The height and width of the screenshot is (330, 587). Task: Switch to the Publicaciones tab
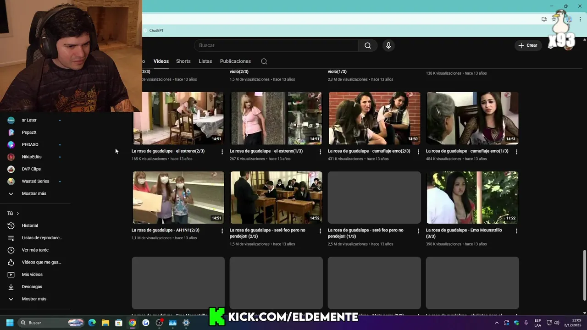(x=235, y=61)
